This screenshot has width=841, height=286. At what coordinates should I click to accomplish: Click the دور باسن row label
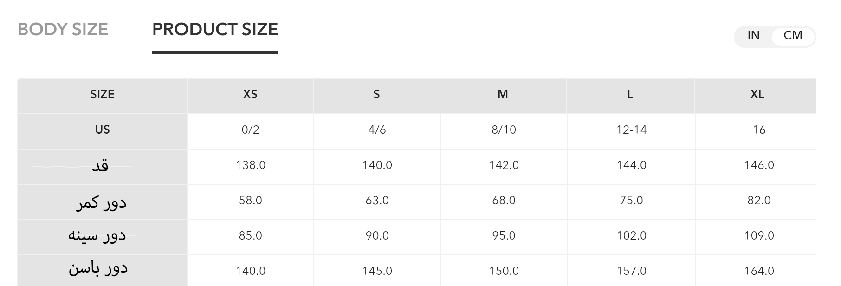98,269
